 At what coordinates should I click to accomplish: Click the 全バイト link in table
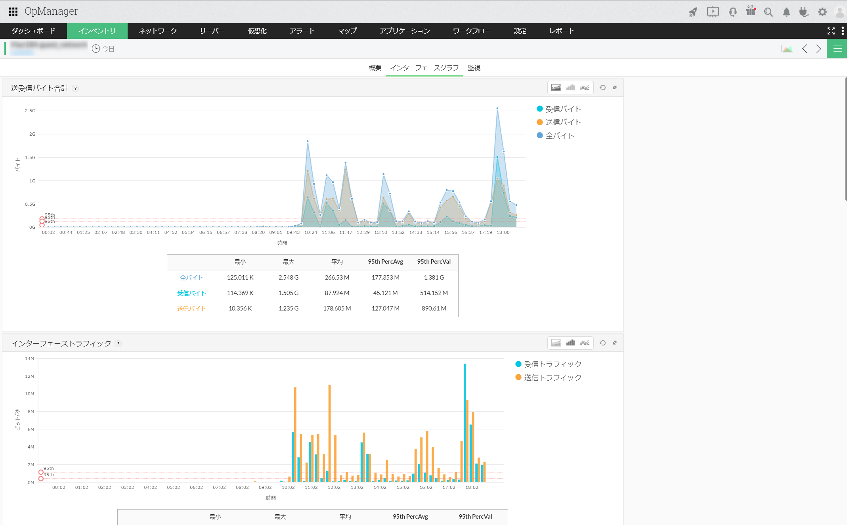coord(191,278)
